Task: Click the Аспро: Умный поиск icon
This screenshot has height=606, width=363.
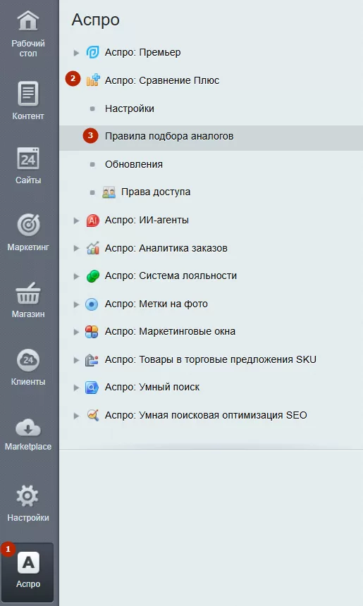Action: click(x=92, y=388)
